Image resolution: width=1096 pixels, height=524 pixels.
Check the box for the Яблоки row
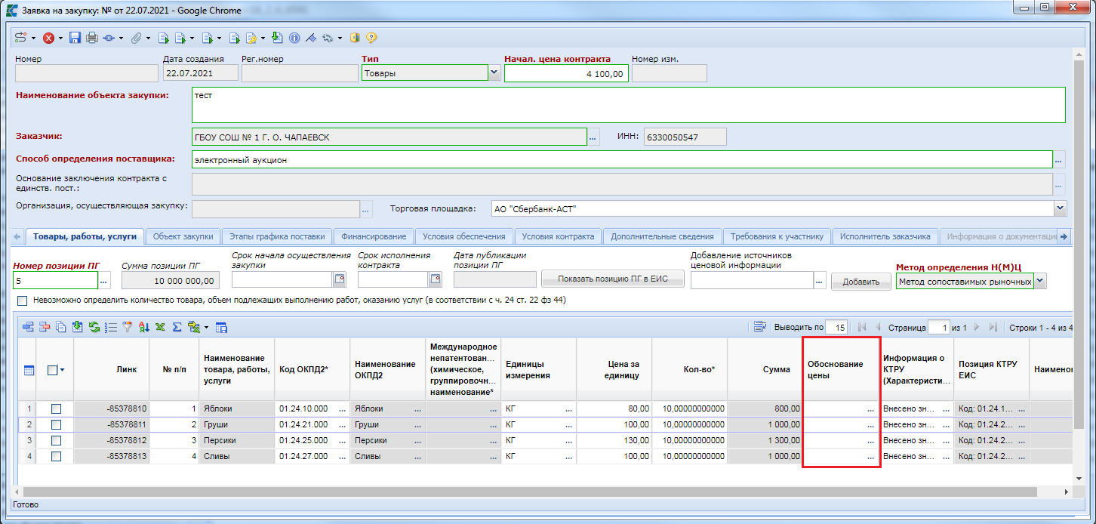56,408
